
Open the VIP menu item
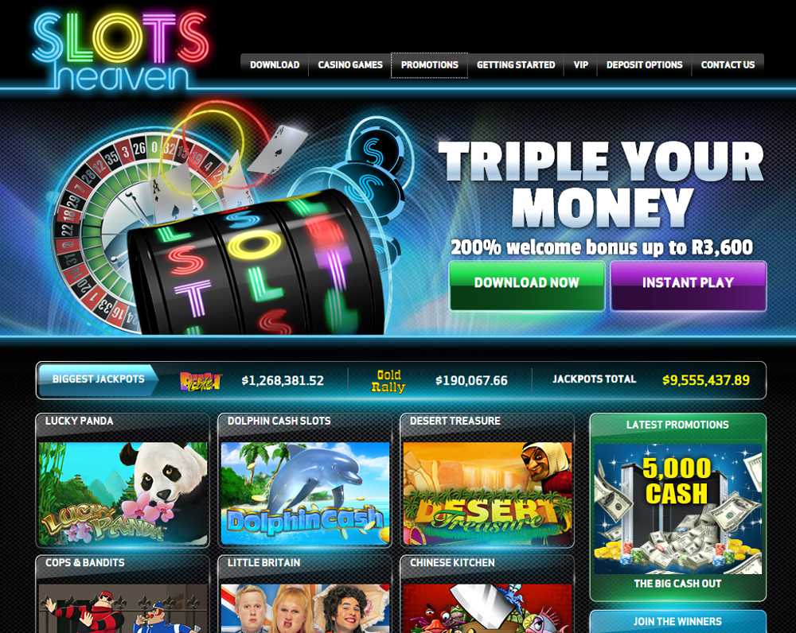(x=581, y=65)
